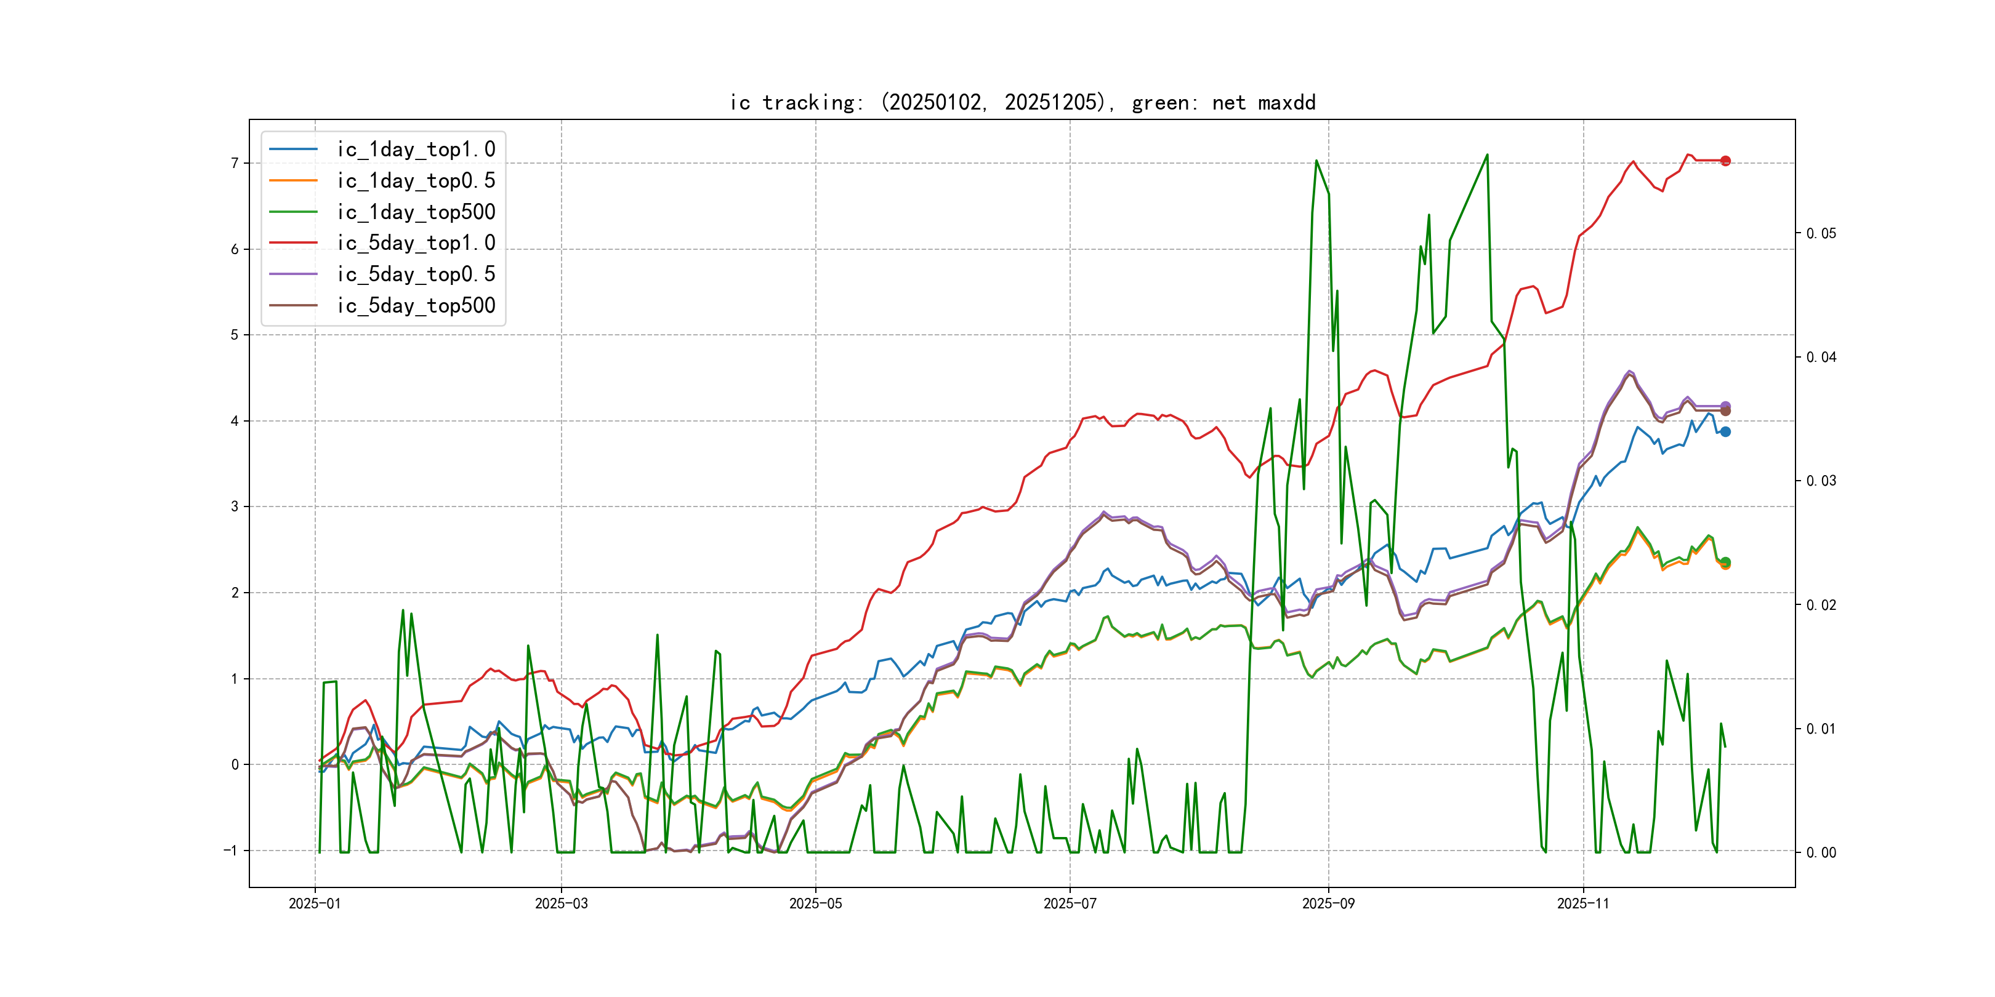Click the purple endpoint dot marker
Viewport: 1995px width, 997px height.
[x=1725, y=406]
